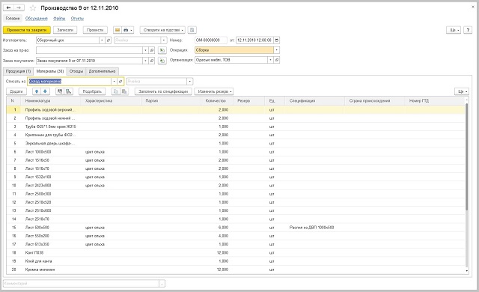The width and height of the screenshot is (479, 292).
Task: Click the document report icon after Створити на підставі
Action: click(192, 30)
